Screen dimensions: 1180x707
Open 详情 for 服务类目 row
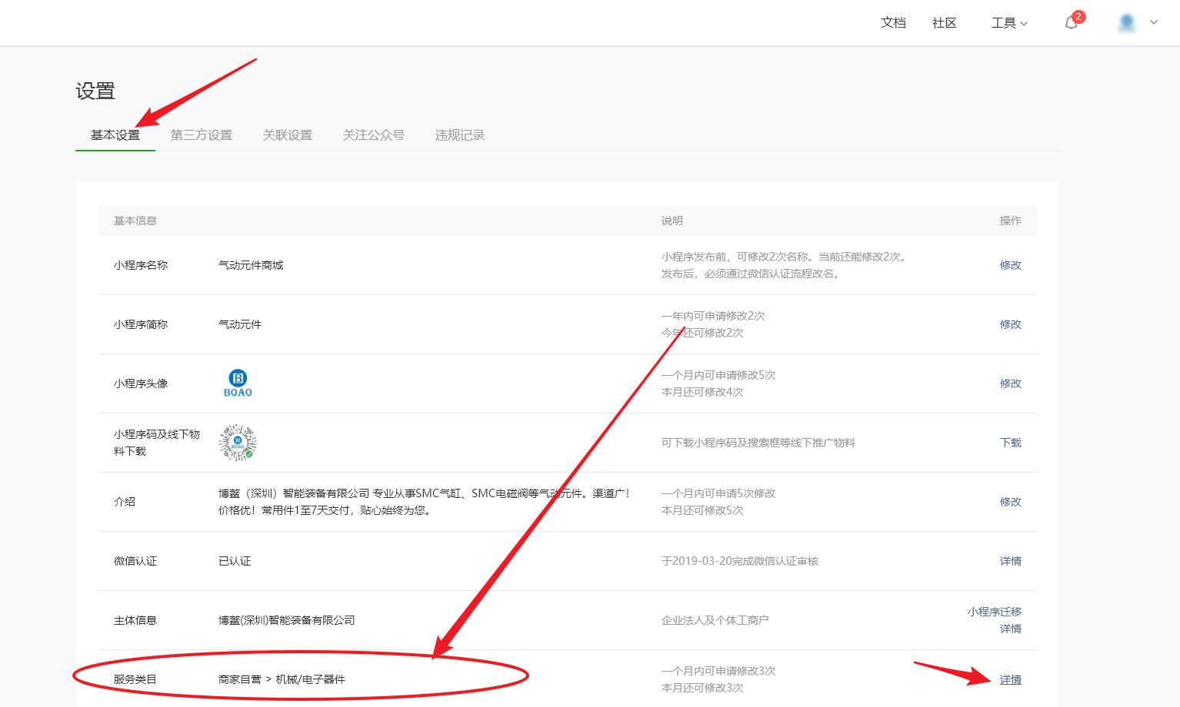[x=1010, y=680]
